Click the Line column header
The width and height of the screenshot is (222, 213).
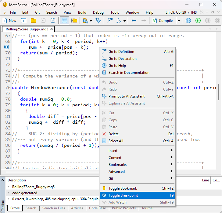[x=206, y=180]
